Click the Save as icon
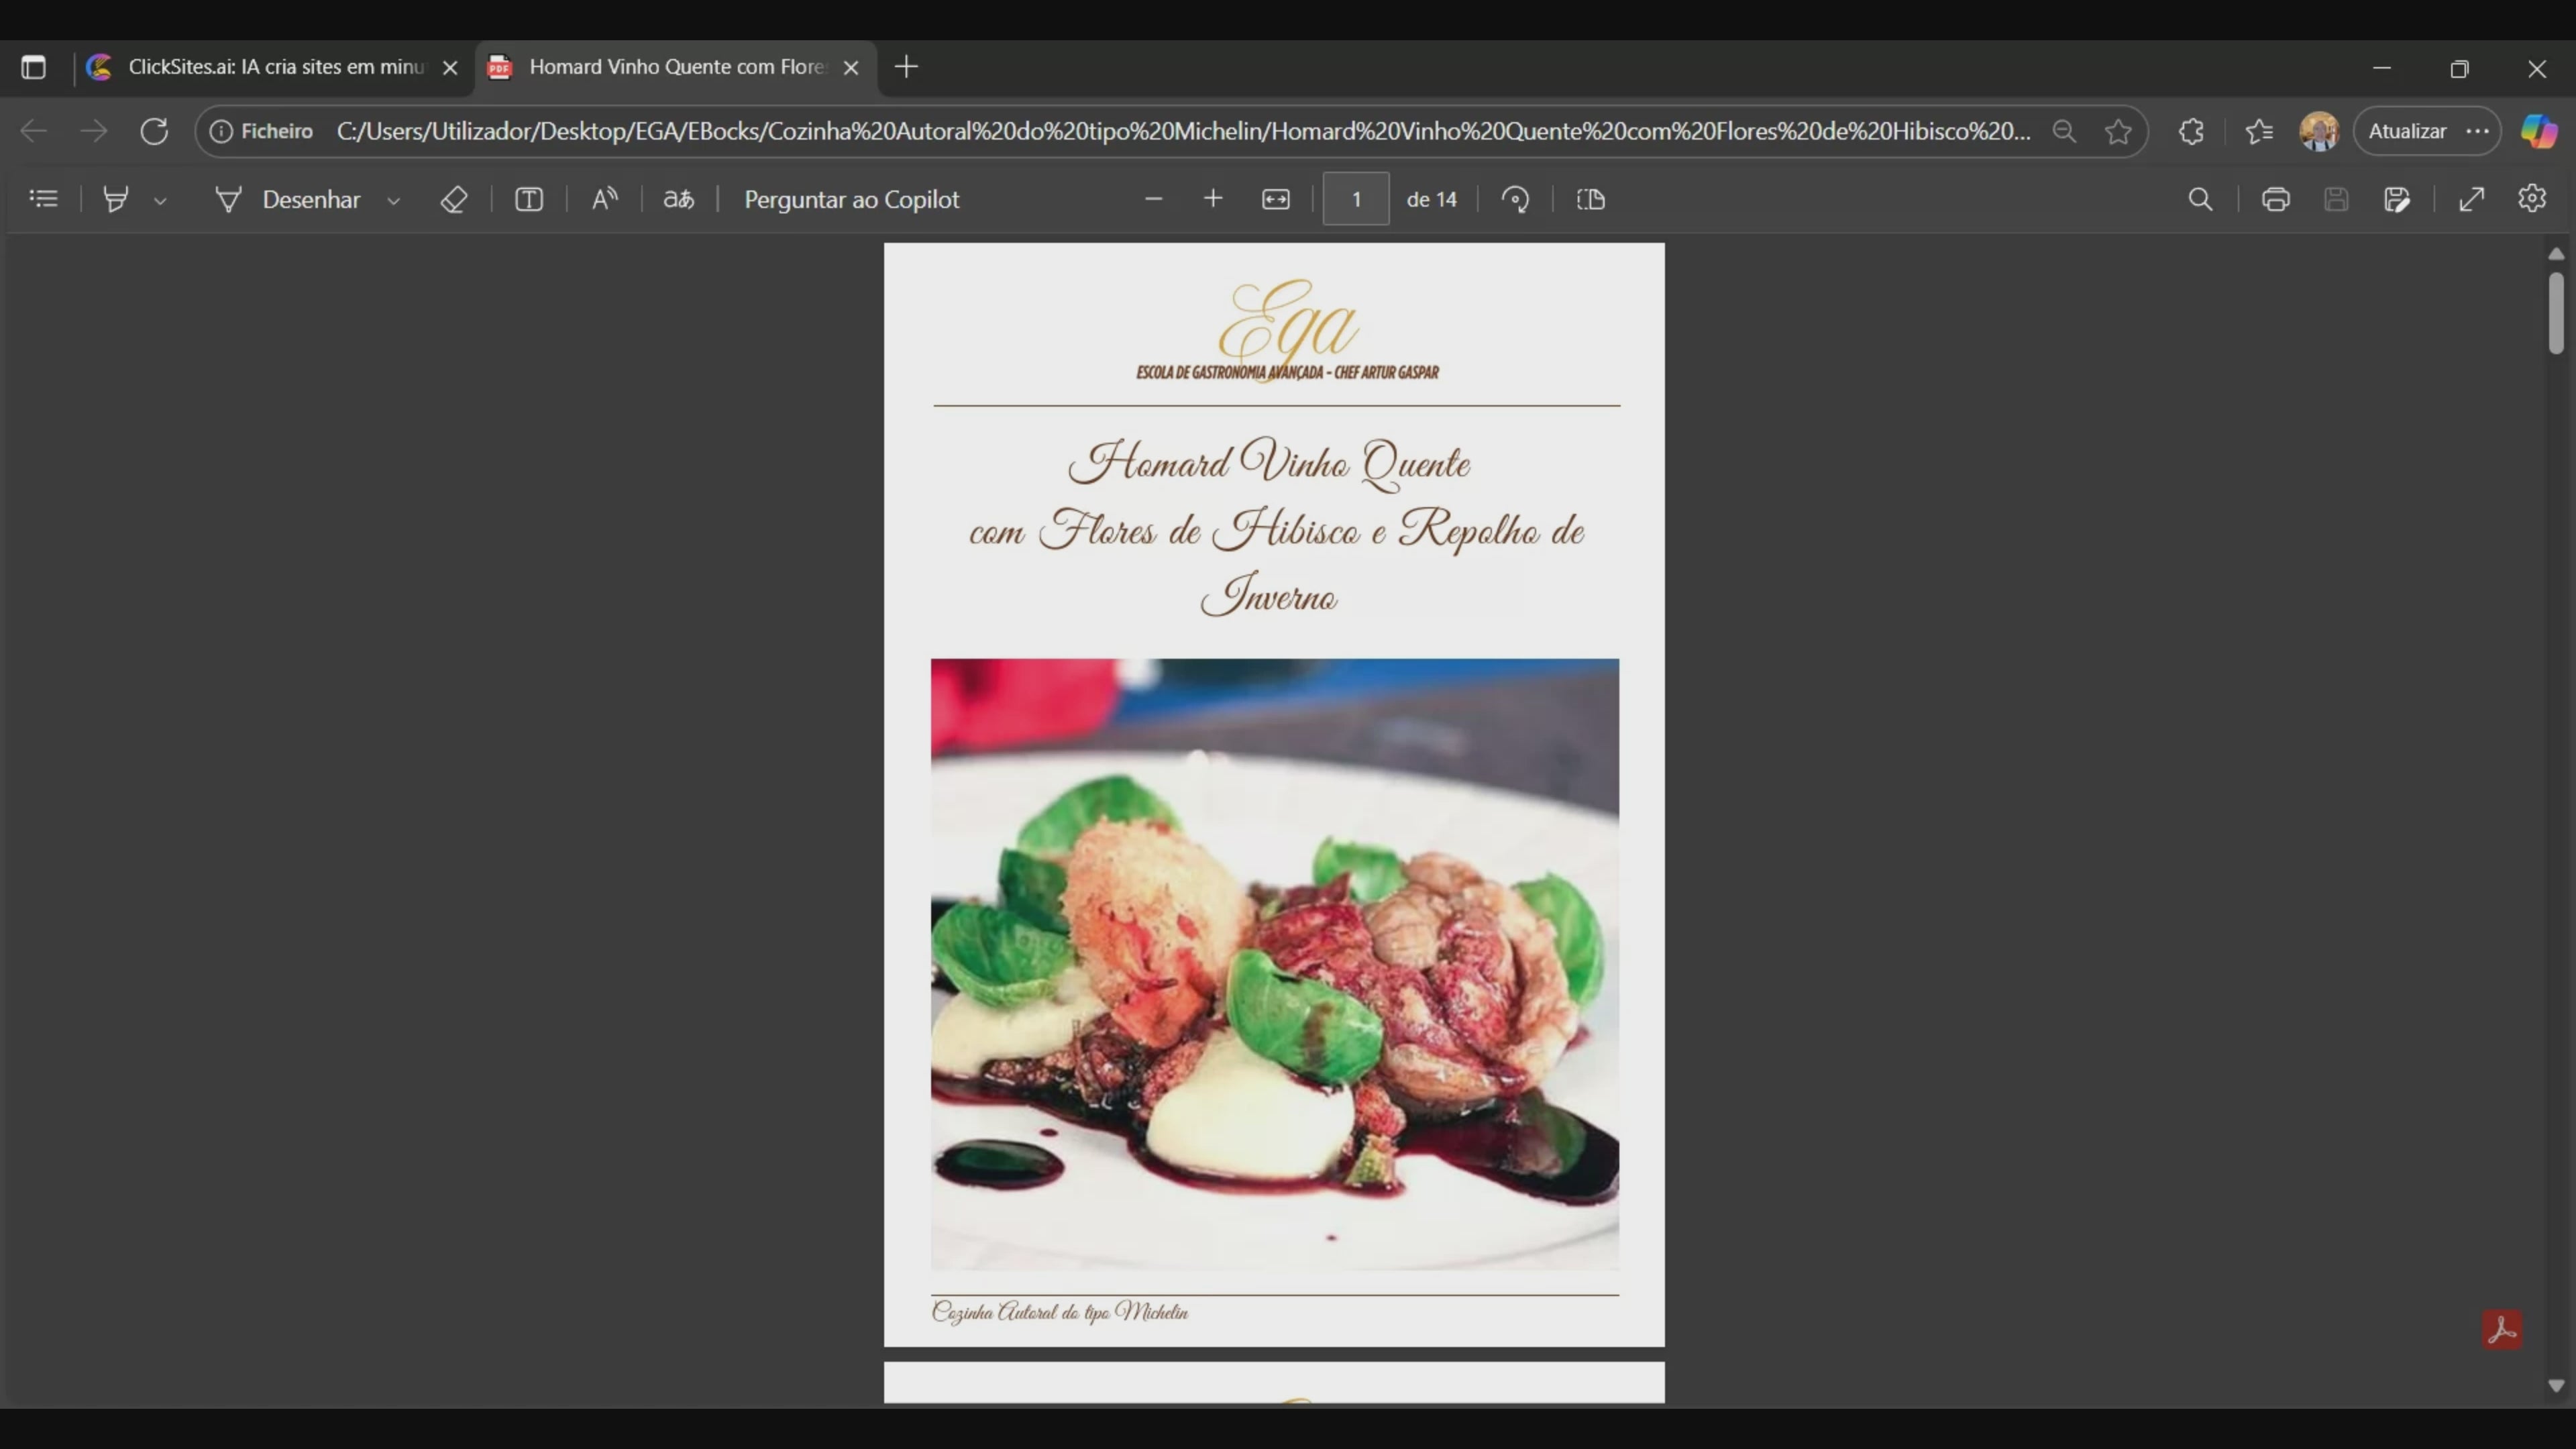 (2396, 199)
